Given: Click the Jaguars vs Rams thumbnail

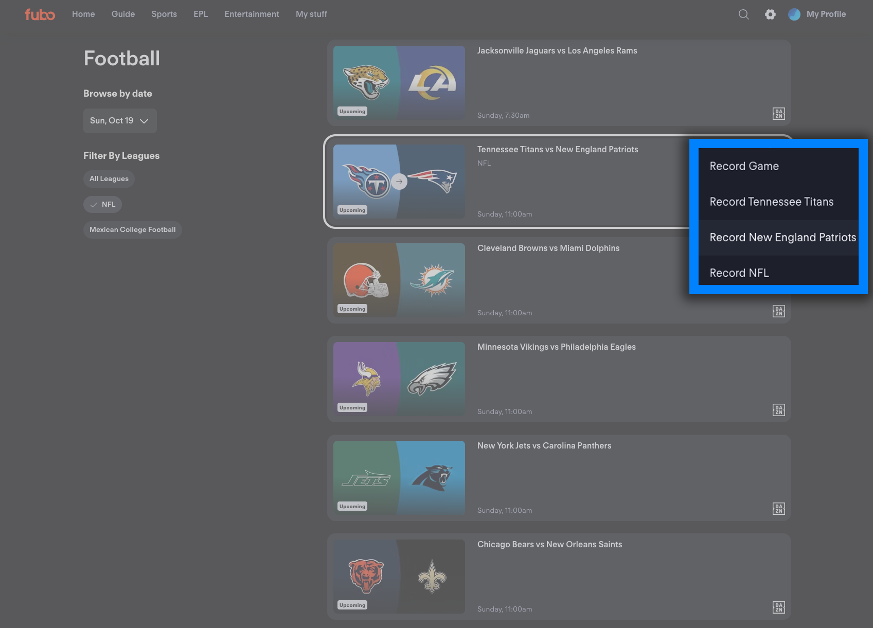Looking at the screenshot, I should pos(399,83).
